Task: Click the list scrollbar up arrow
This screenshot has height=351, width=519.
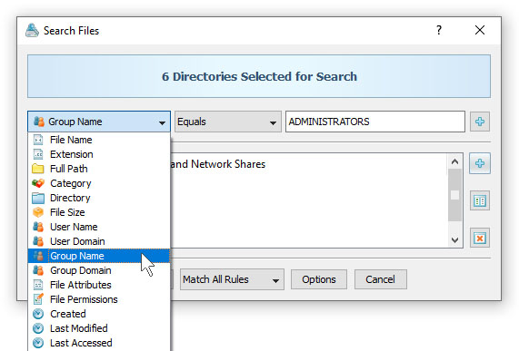Action: 454,161
